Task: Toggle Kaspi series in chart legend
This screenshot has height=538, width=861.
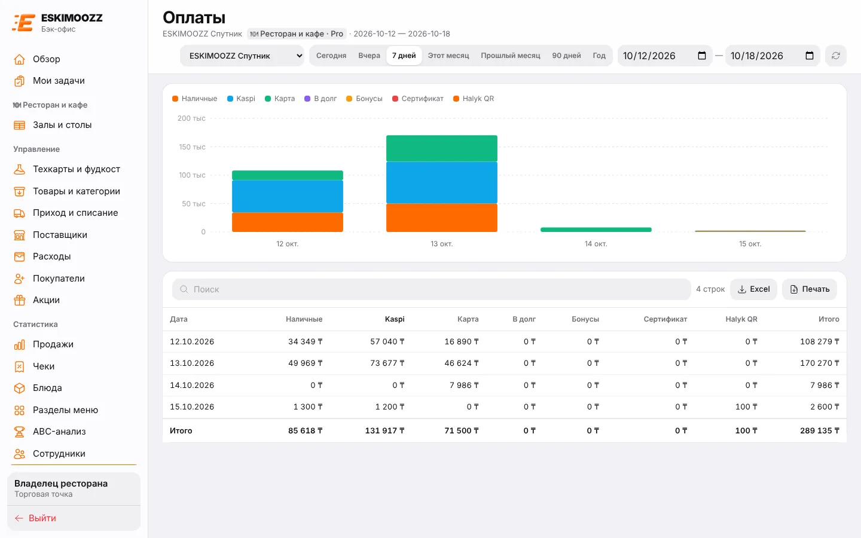Action: pyautogui.click(x=242, y=99)
